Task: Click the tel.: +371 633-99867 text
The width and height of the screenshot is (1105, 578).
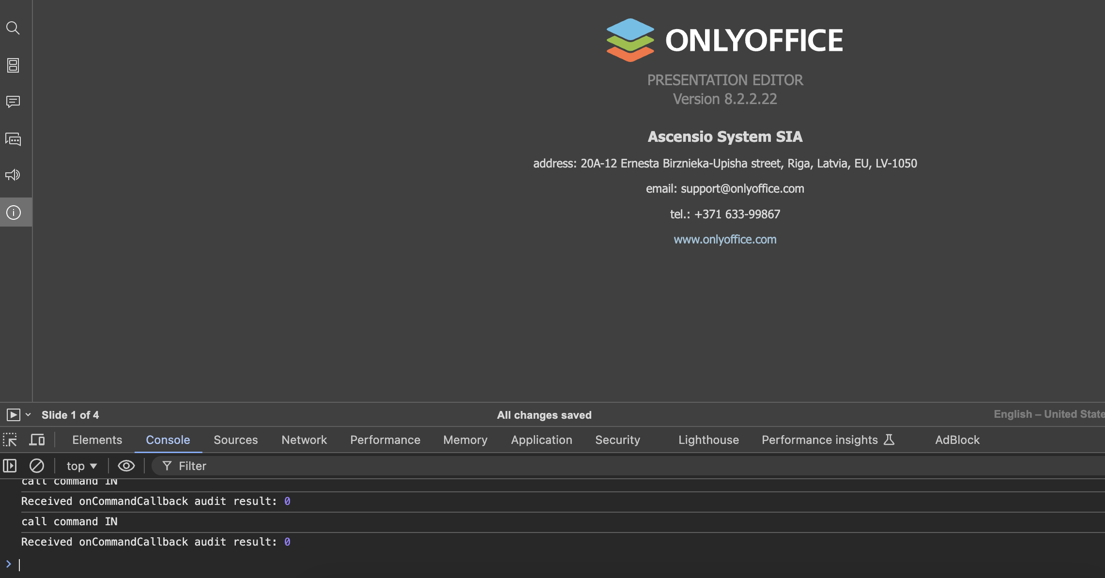Action: coord(725,214)
